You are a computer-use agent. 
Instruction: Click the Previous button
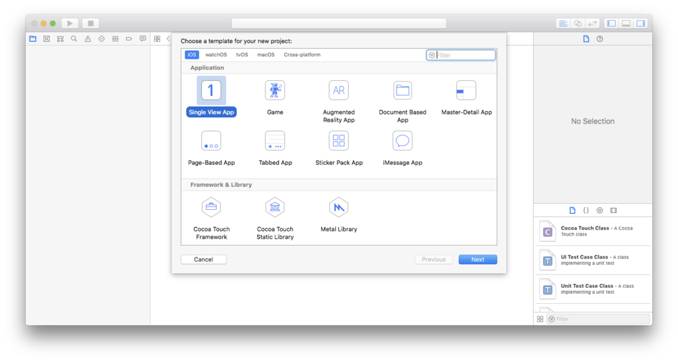[434, 259]
